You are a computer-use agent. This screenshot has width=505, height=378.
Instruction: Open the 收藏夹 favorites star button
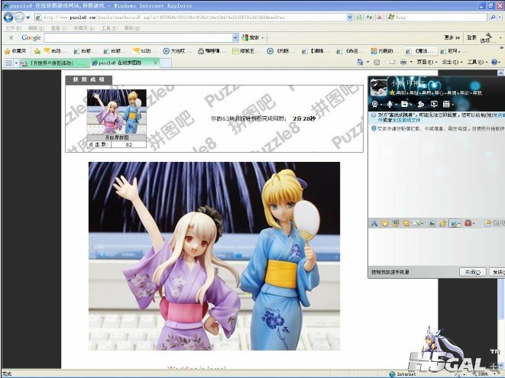[x=15, y=51]
